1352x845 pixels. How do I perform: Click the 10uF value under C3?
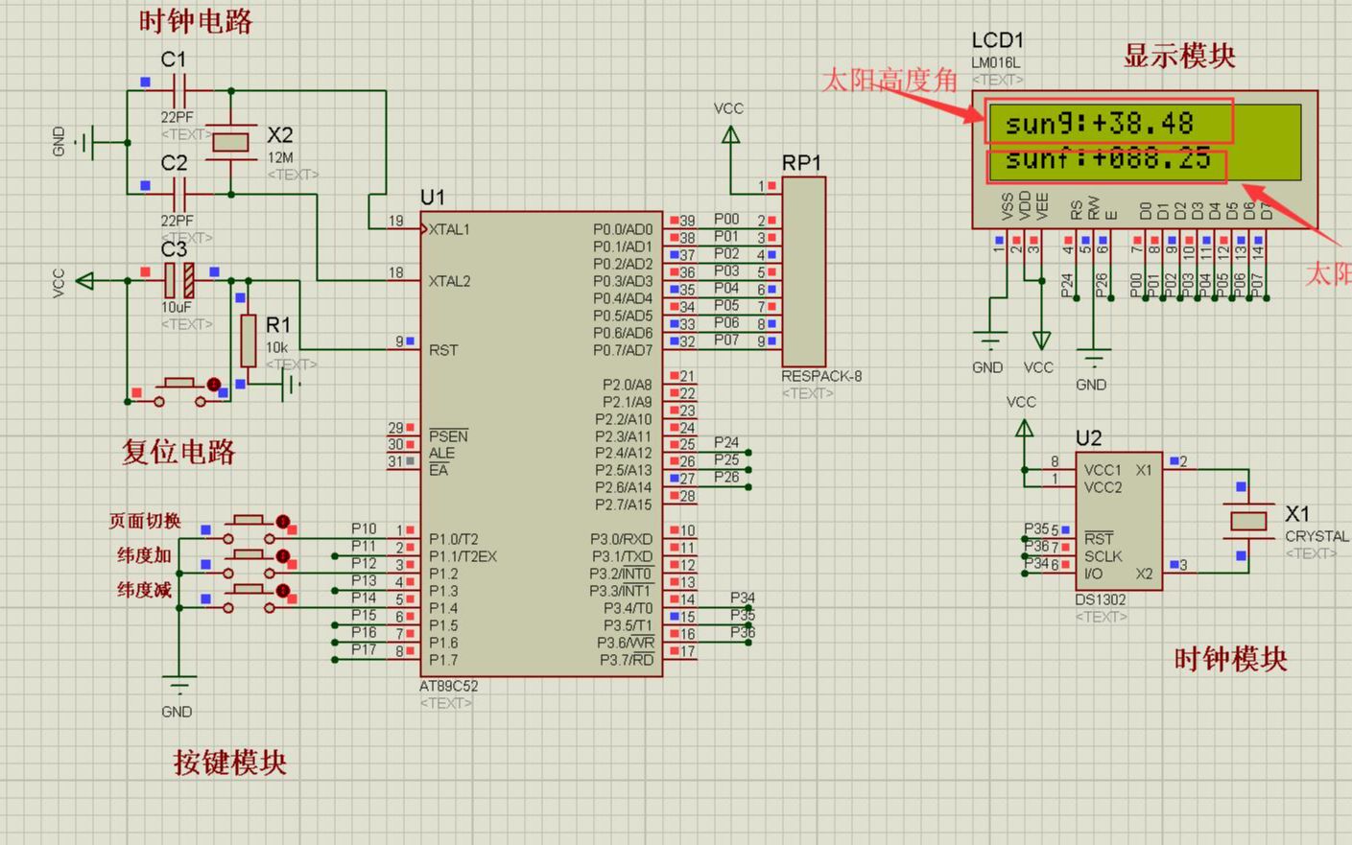[x=177, y=307]
